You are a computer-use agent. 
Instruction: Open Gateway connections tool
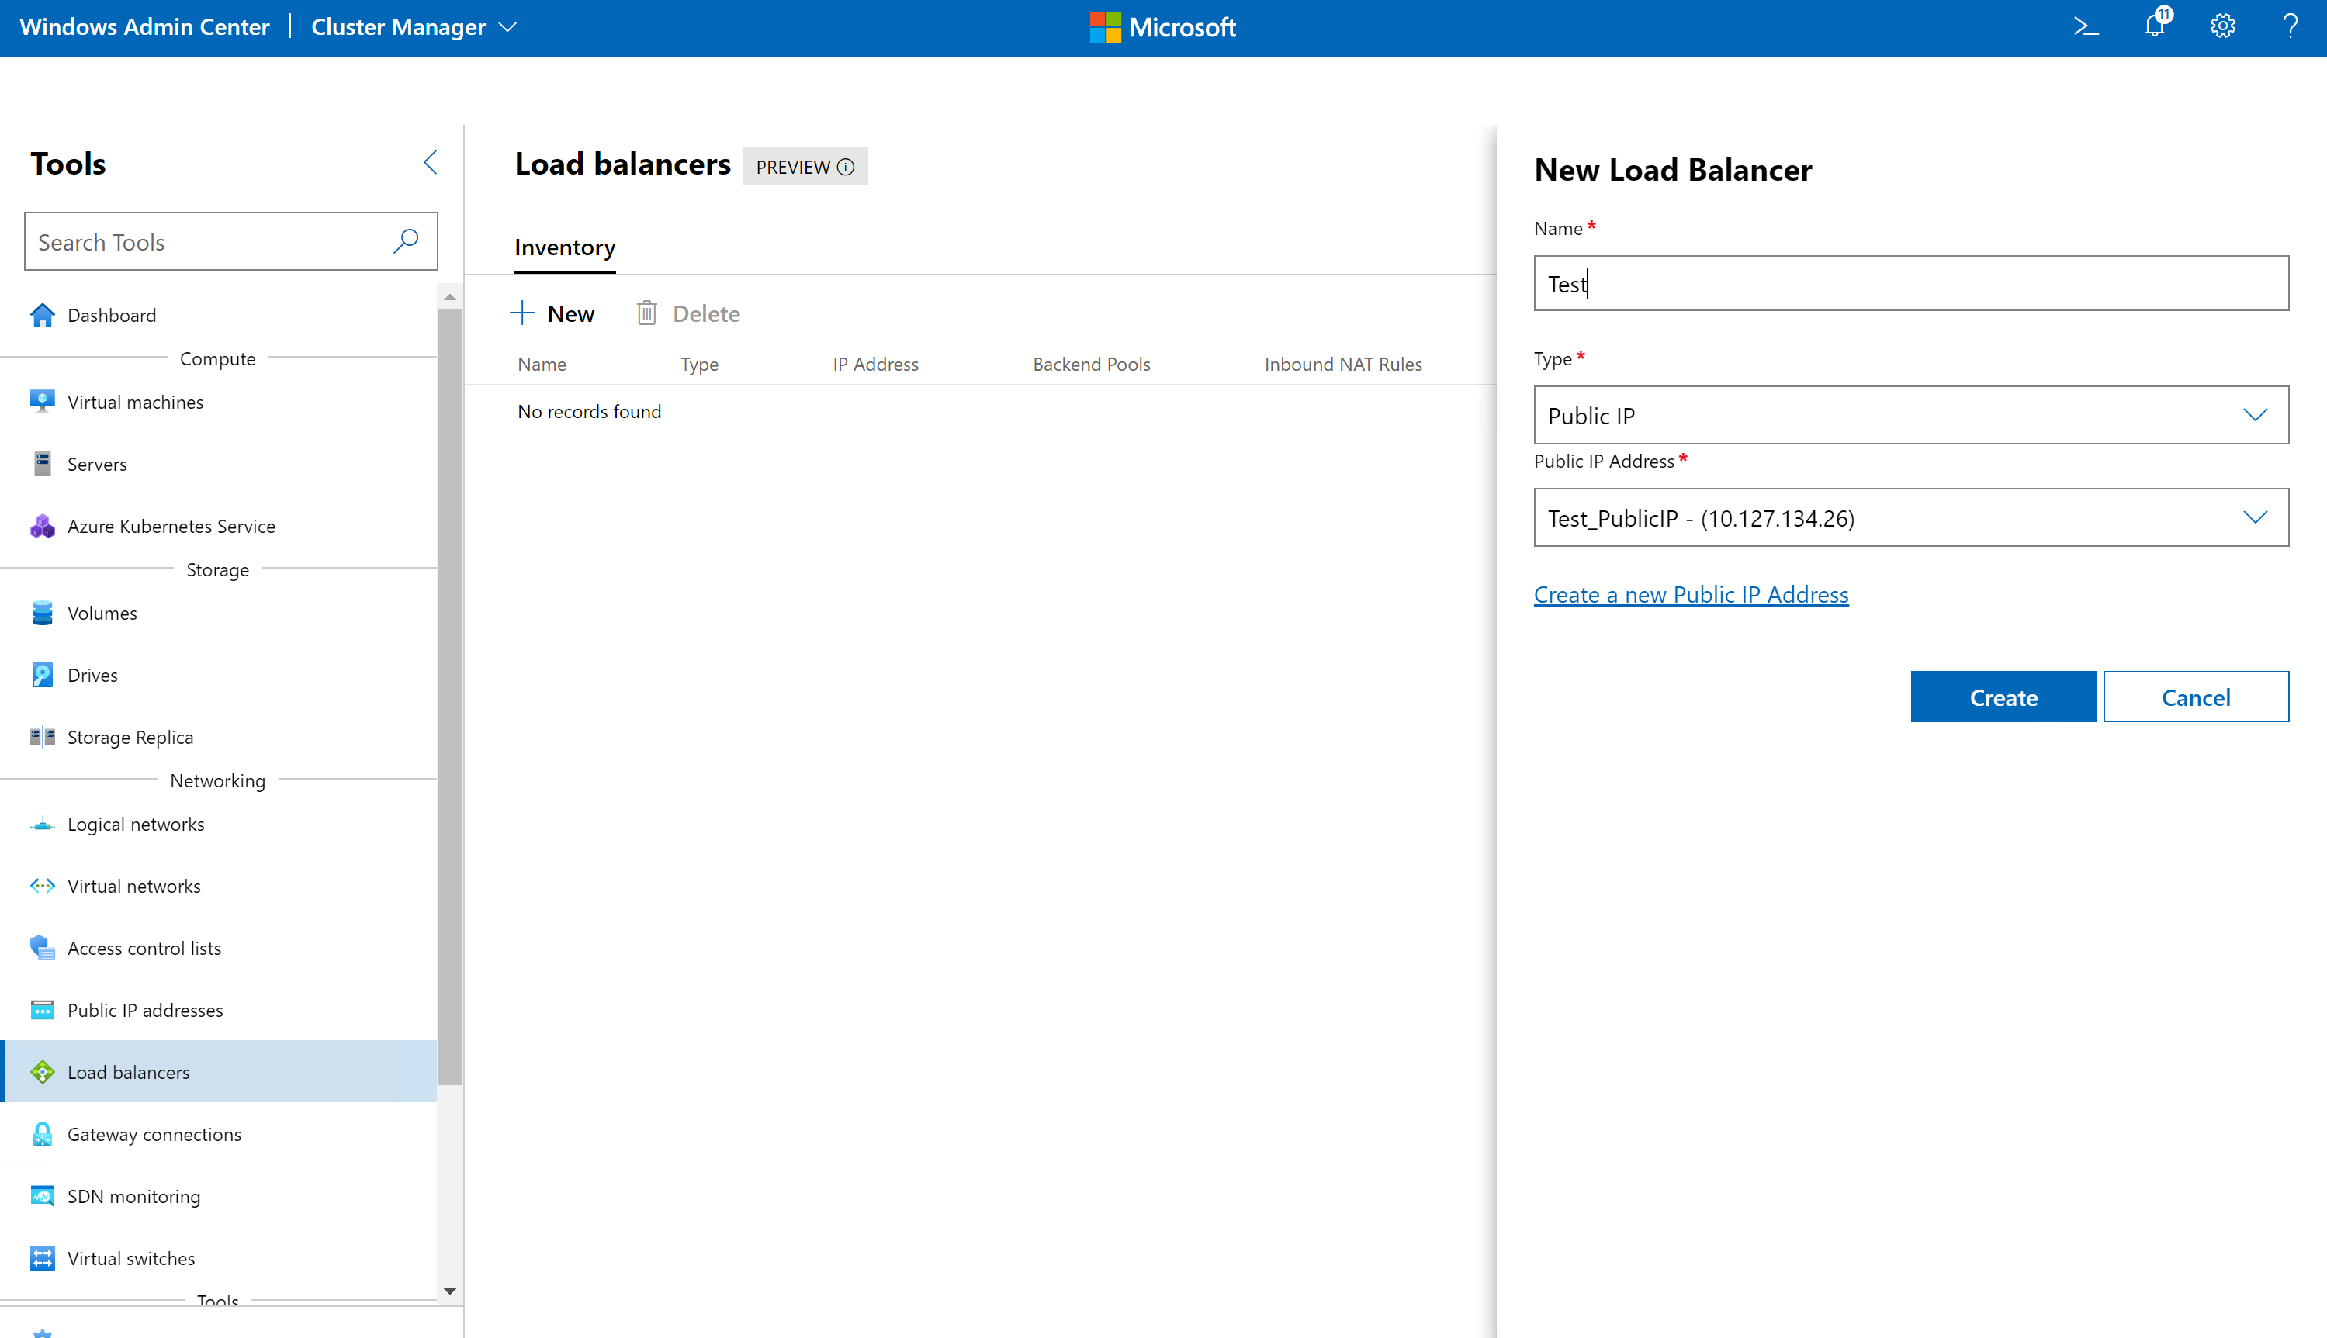154,1134
